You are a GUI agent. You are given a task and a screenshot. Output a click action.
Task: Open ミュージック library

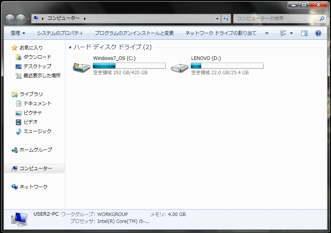pyautogui.click(x=37, y=131)
